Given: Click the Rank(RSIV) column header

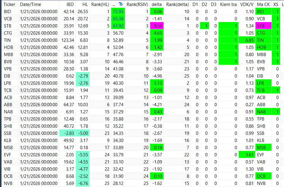Looking at the screenshot, I should tap(137, 4).
